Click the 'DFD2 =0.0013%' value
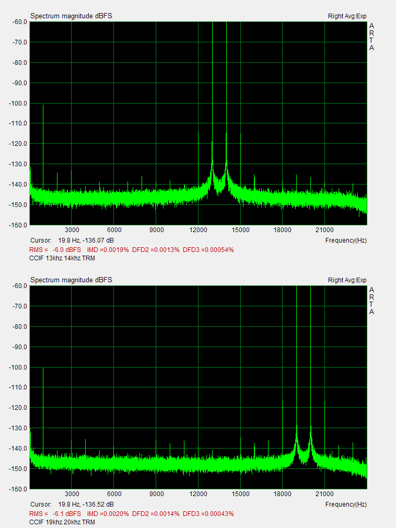Viewport: 396px width, 528px height. [156, 250]
